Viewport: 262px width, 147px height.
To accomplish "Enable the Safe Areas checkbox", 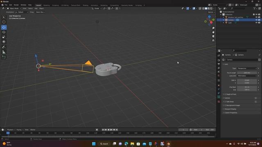I will coord(225,102).
